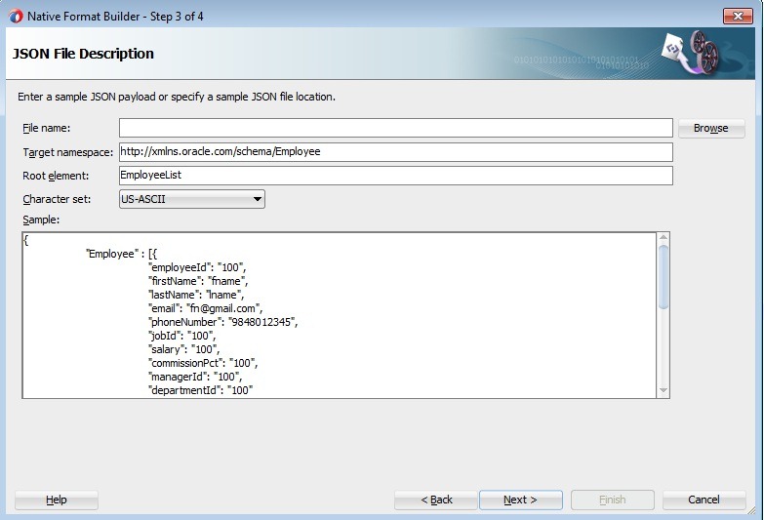
Task: Close the Native Format Builder window
Action: [738, 14]
